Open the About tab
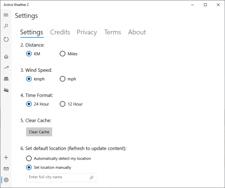The image size is (225, 188). (x=137, y=32)
